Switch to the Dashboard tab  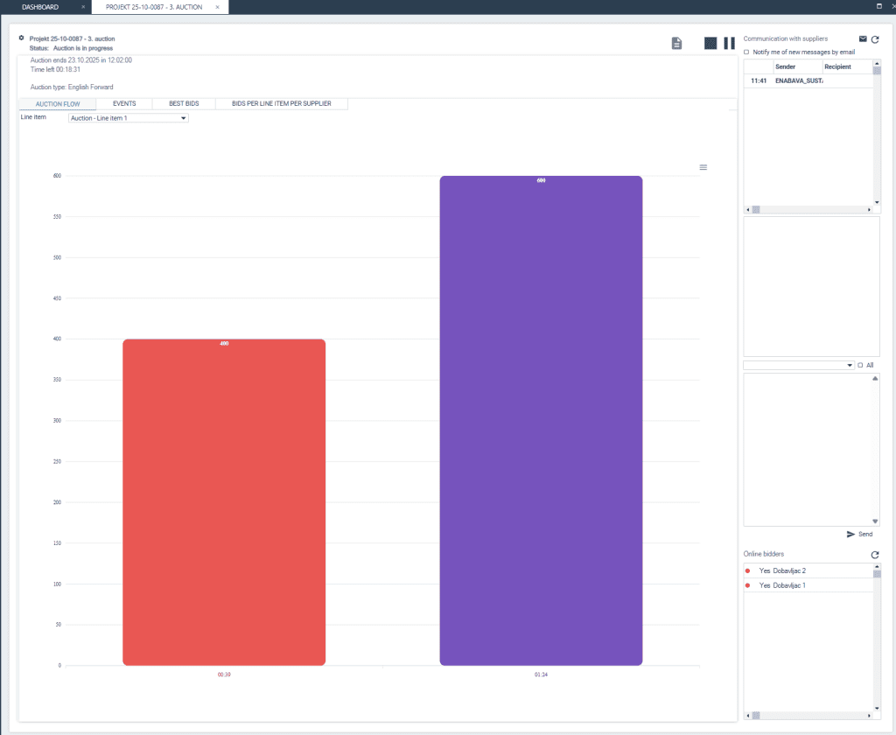(40, 7)
